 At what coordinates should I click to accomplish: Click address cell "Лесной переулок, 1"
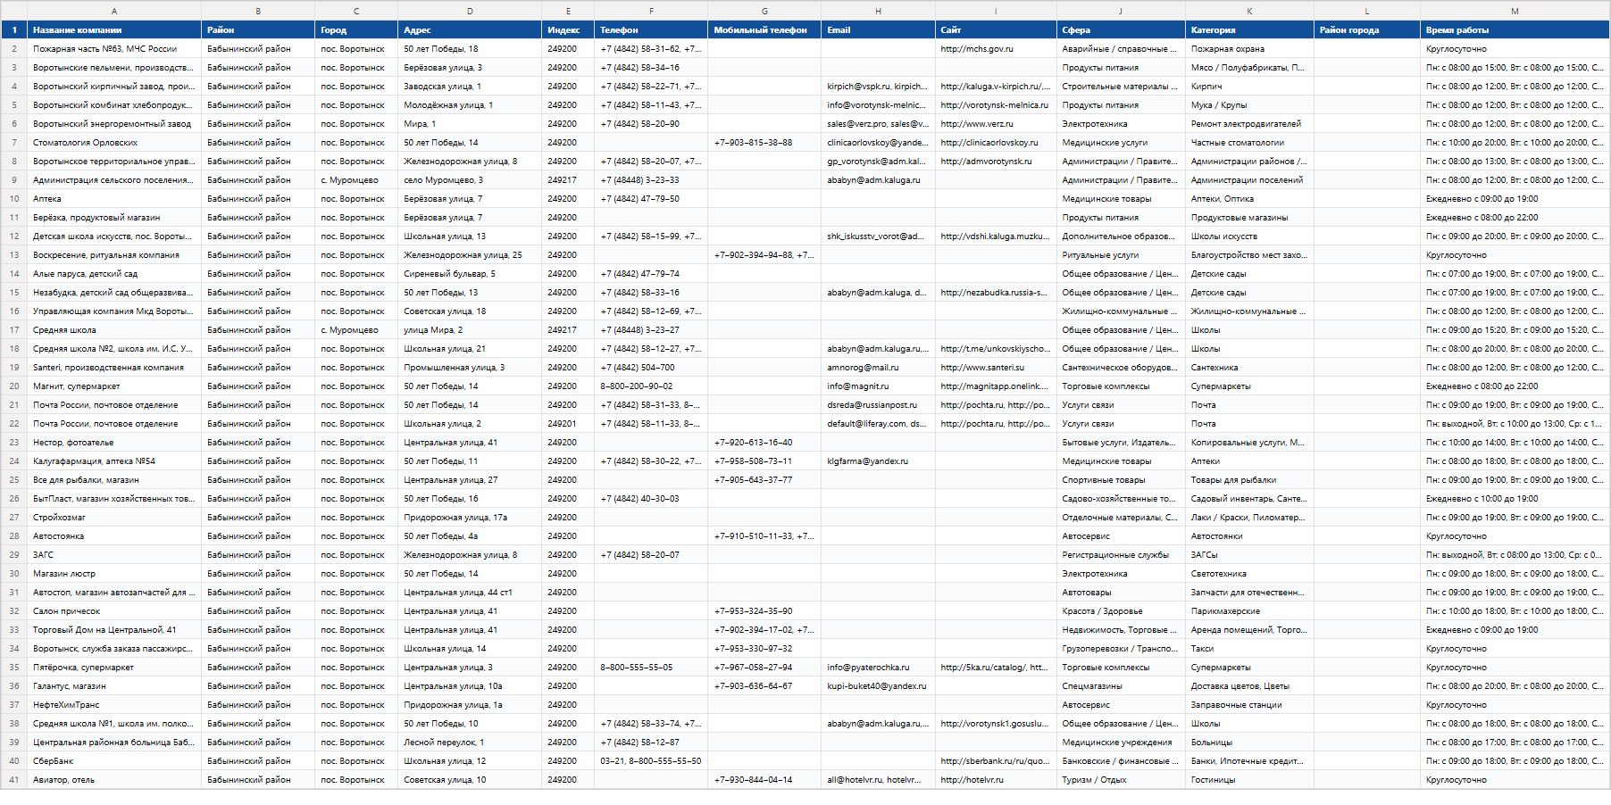[x=470, y=743]
